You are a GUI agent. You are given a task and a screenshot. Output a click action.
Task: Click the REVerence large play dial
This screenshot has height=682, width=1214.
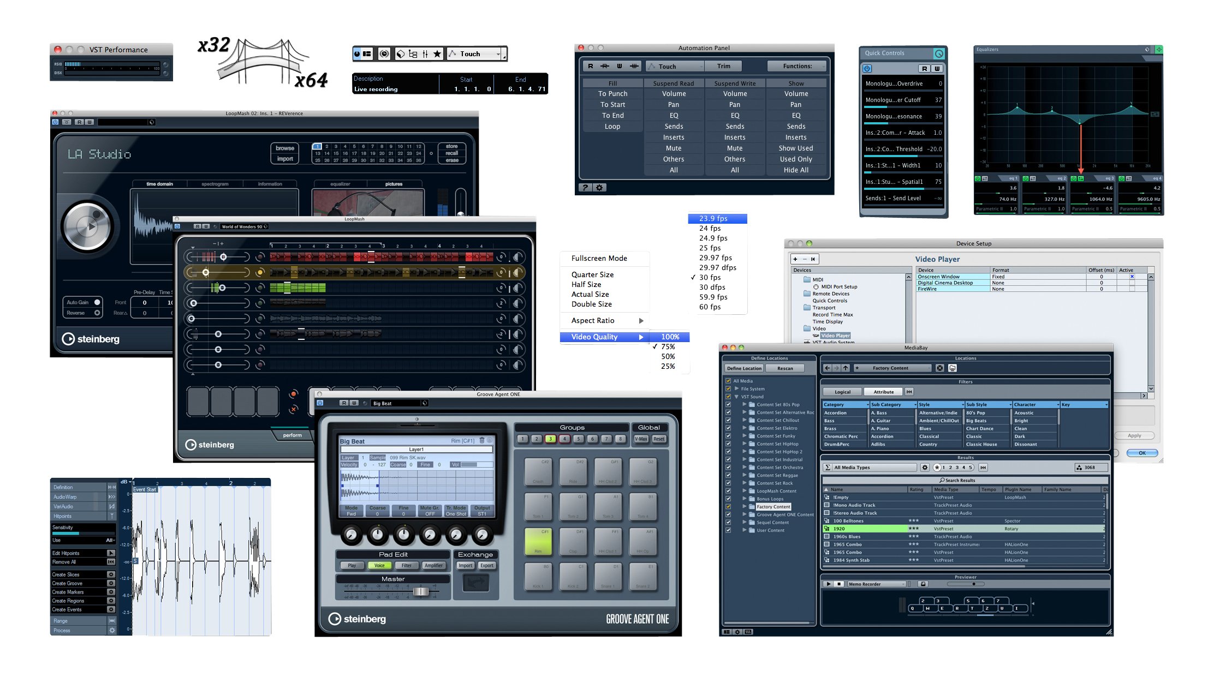pyautogui.click(x=87, y=226)
